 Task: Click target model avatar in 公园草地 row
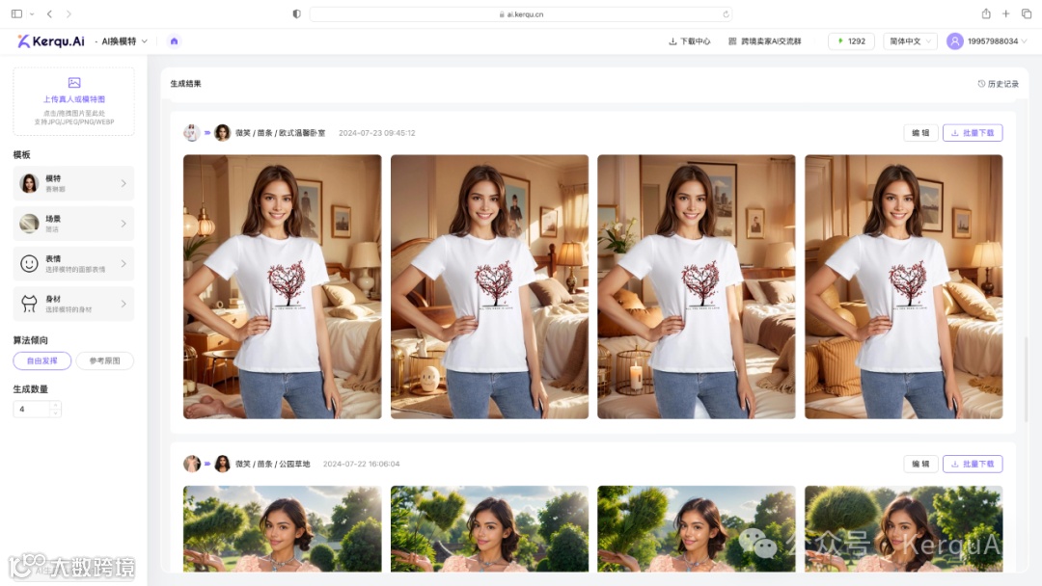222,464
